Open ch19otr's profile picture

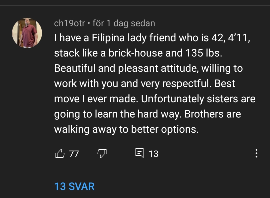coord(27,33)
